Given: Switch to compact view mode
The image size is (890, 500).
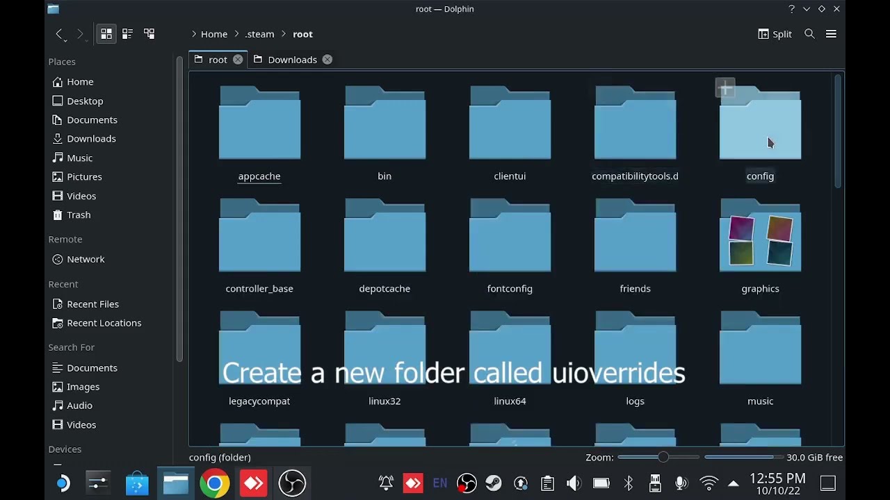Looking at the screenshot, I should pos(127,33).
